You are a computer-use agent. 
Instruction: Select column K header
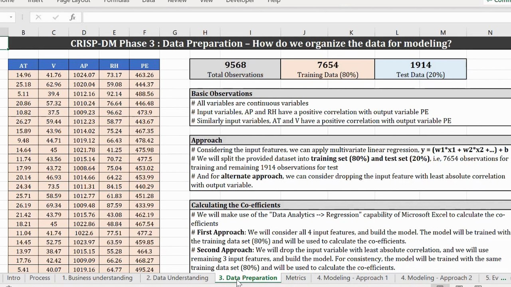point(351,33)
